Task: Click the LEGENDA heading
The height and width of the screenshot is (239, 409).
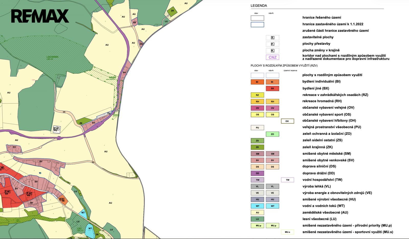Action: click(259, 6)
